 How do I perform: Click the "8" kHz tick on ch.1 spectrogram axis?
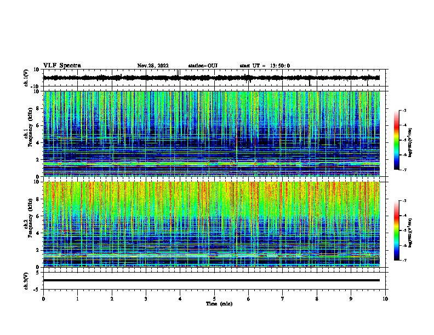(38, 108)
